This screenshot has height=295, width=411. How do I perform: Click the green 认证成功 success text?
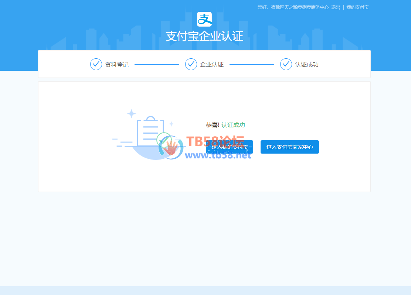[x=233, y=125]
